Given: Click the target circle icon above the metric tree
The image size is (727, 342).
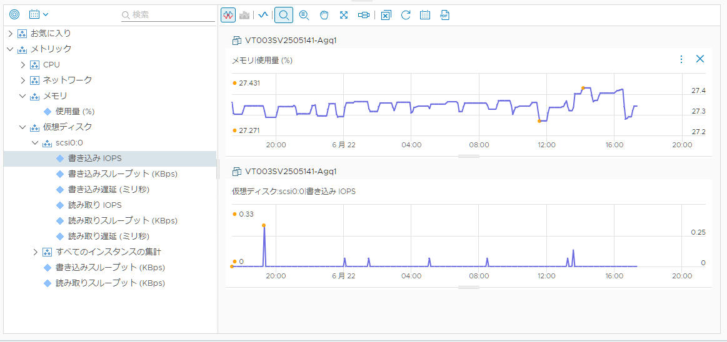Looking at the screenshot, I should coord(14,15).
